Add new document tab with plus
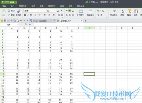 [85, 21]
